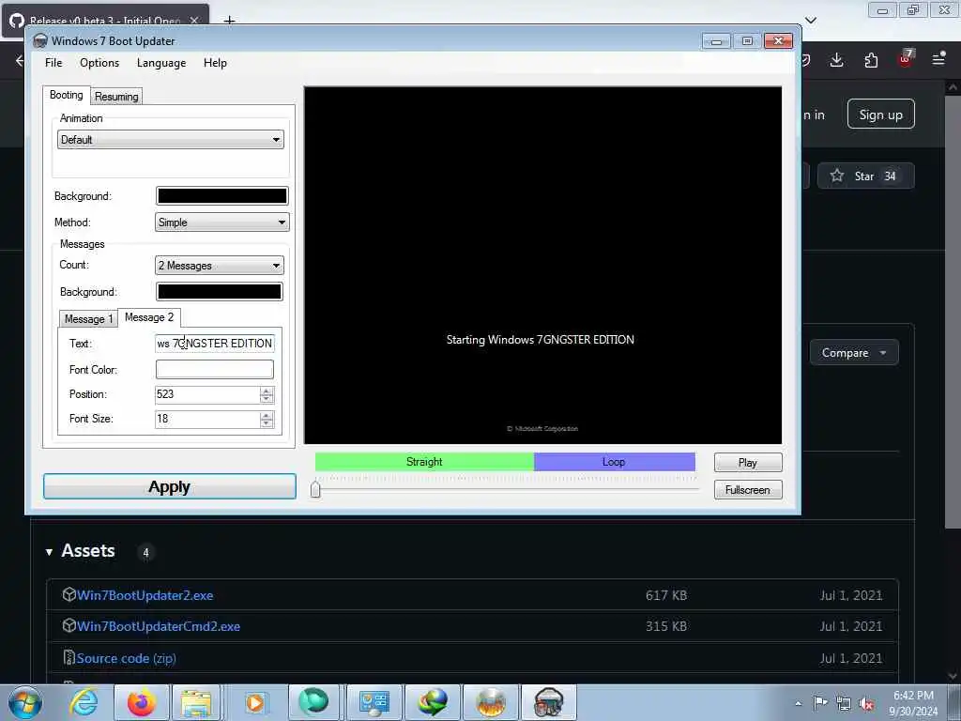The image size is (961, 721).
Task: Open Windows Explorer folder in the taskbar
Action: 196,702
